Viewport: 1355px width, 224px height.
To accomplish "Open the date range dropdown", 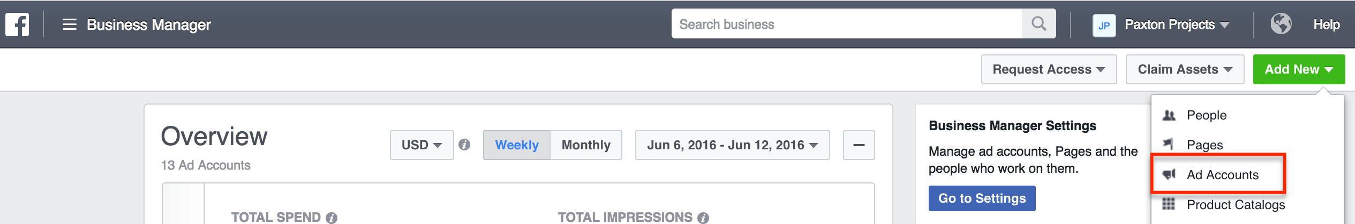I will pyautogui.click(x=732, y=145).
